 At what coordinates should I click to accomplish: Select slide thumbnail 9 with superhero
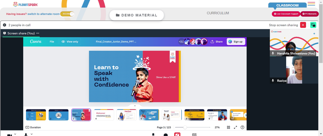point(217,115)
